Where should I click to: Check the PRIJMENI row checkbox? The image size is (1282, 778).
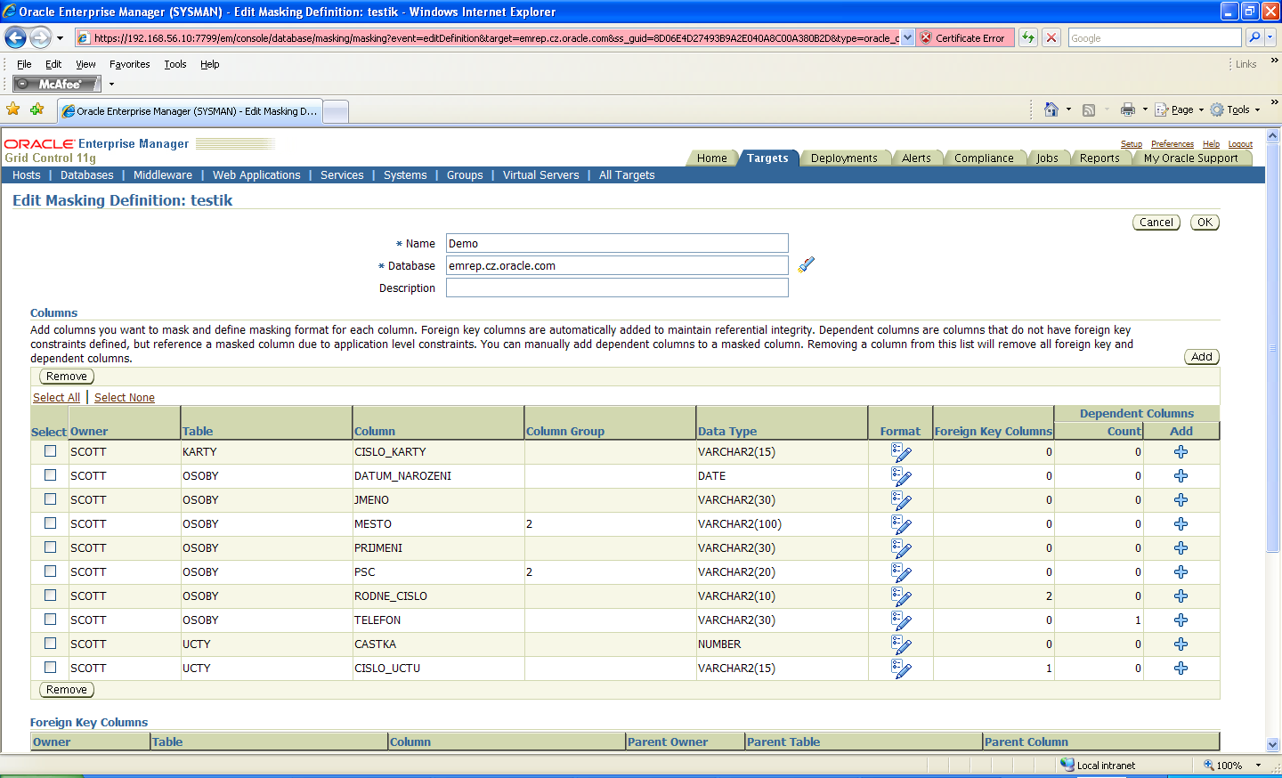[51, 547]
